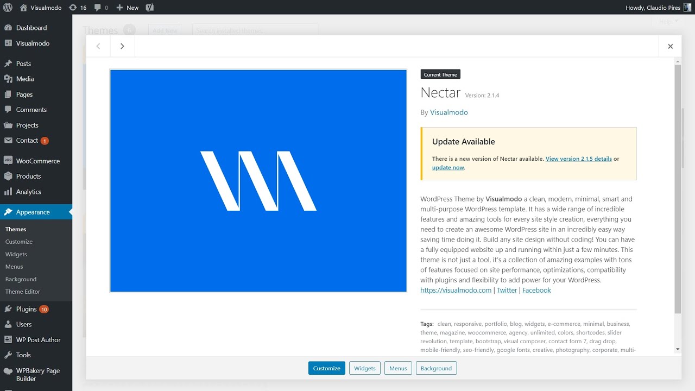Click the Visualmodo sidebar icon
This screenshot has width=695, height=391.
(x=8, y=43)
